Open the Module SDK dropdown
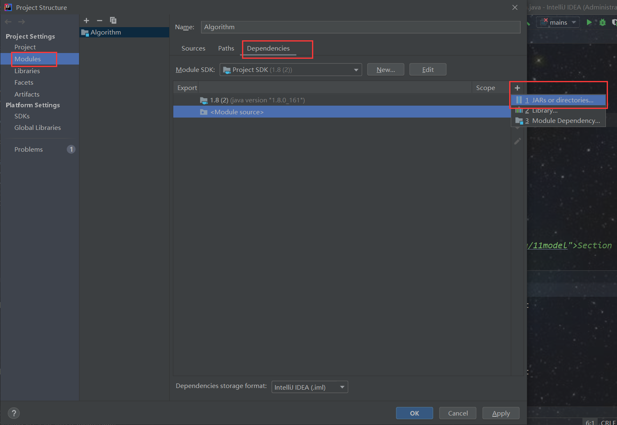Viewport: 617px width, 425px height. (291, 70)
